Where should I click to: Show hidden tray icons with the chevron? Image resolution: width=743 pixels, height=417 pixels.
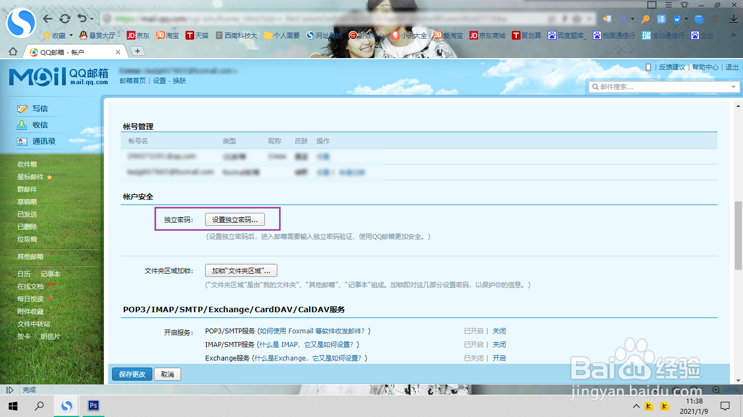coord(635,406)
